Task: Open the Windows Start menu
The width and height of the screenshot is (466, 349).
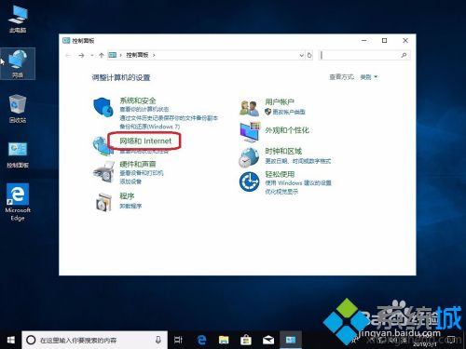Action: (11, 340)
